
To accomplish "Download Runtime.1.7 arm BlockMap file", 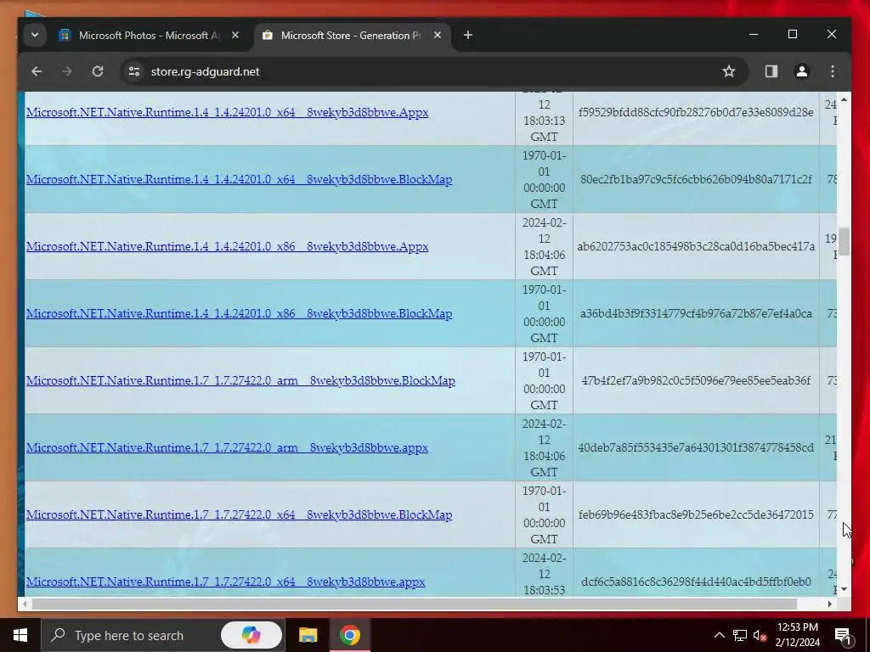I will pos(240,381).
